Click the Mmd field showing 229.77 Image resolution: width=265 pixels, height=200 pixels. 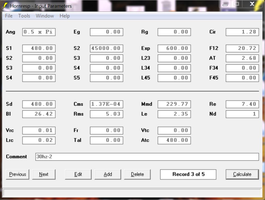tap(174, 104)
